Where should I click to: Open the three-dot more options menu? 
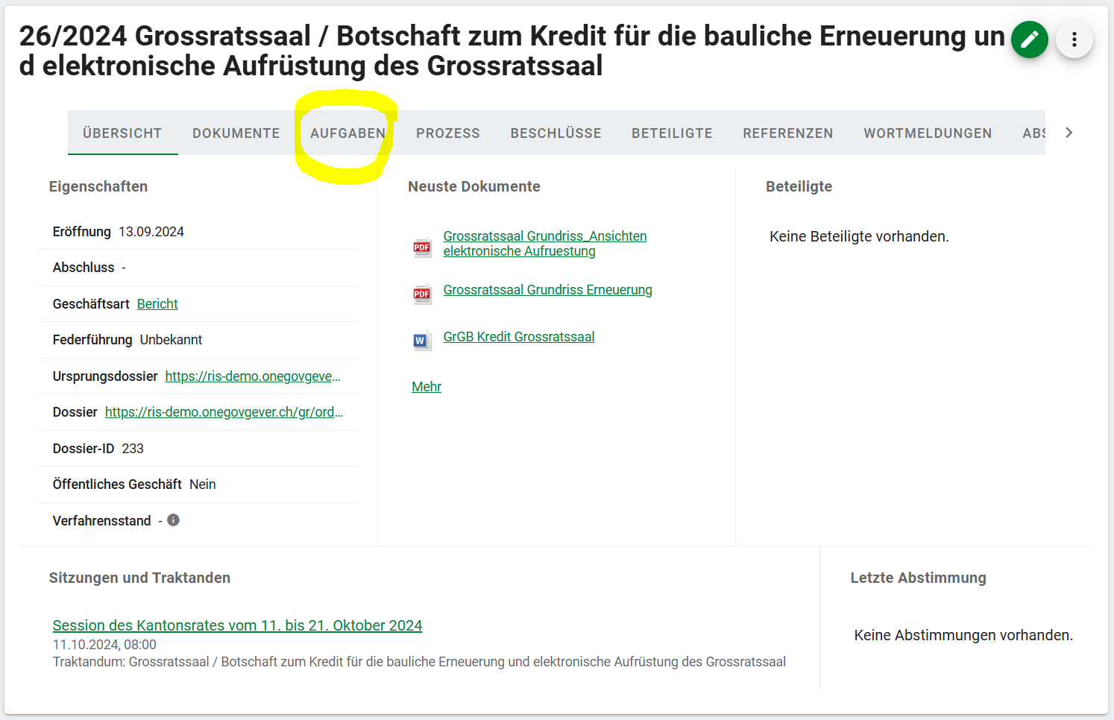point(1074,40)
